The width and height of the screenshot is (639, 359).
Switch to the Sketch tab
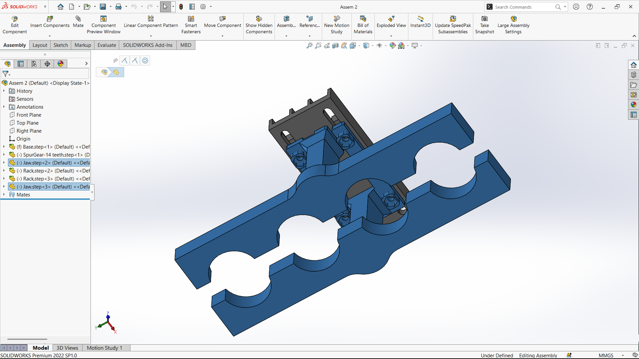pyautogui.click(x=61, y=45)
